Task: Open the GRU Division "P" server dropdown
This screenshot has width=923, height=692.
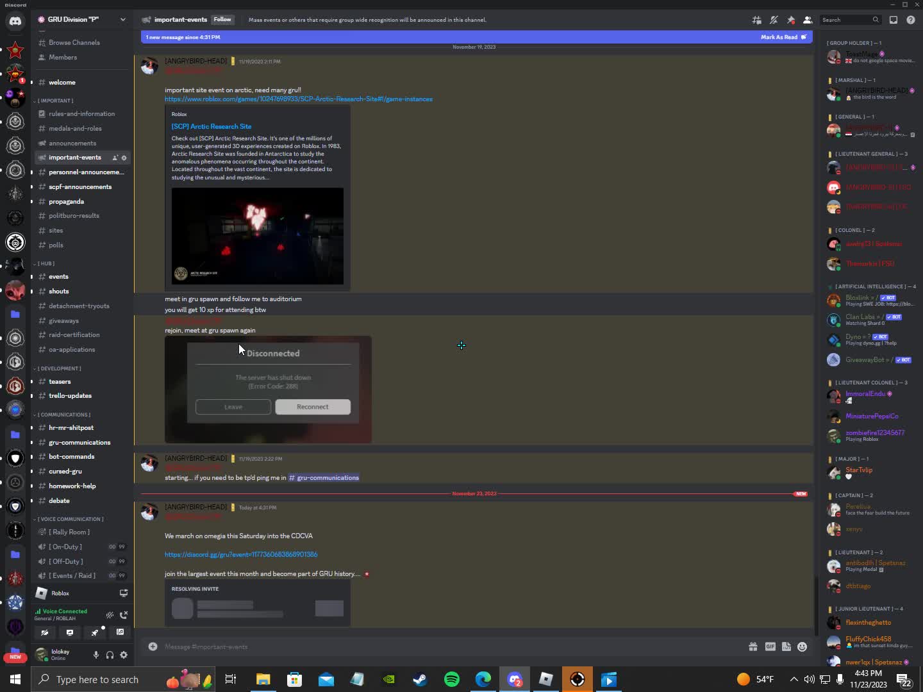Action: pos(122,19)
